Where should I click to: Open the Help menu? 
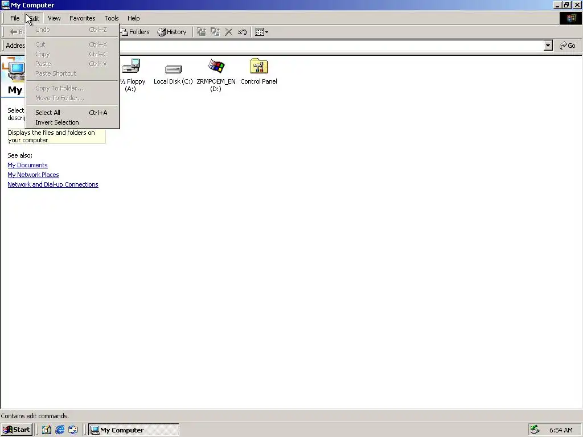(x=133, y=18)
